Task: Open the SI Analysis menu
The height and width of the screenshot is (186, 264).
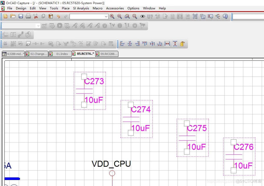Action: pyautogui.click(x=81, y=8)
